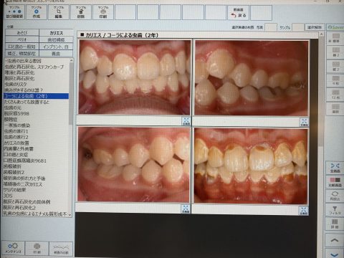The image size is (344, 258).
Task: Click the blue down chevron button
Action: pos(335,254)
